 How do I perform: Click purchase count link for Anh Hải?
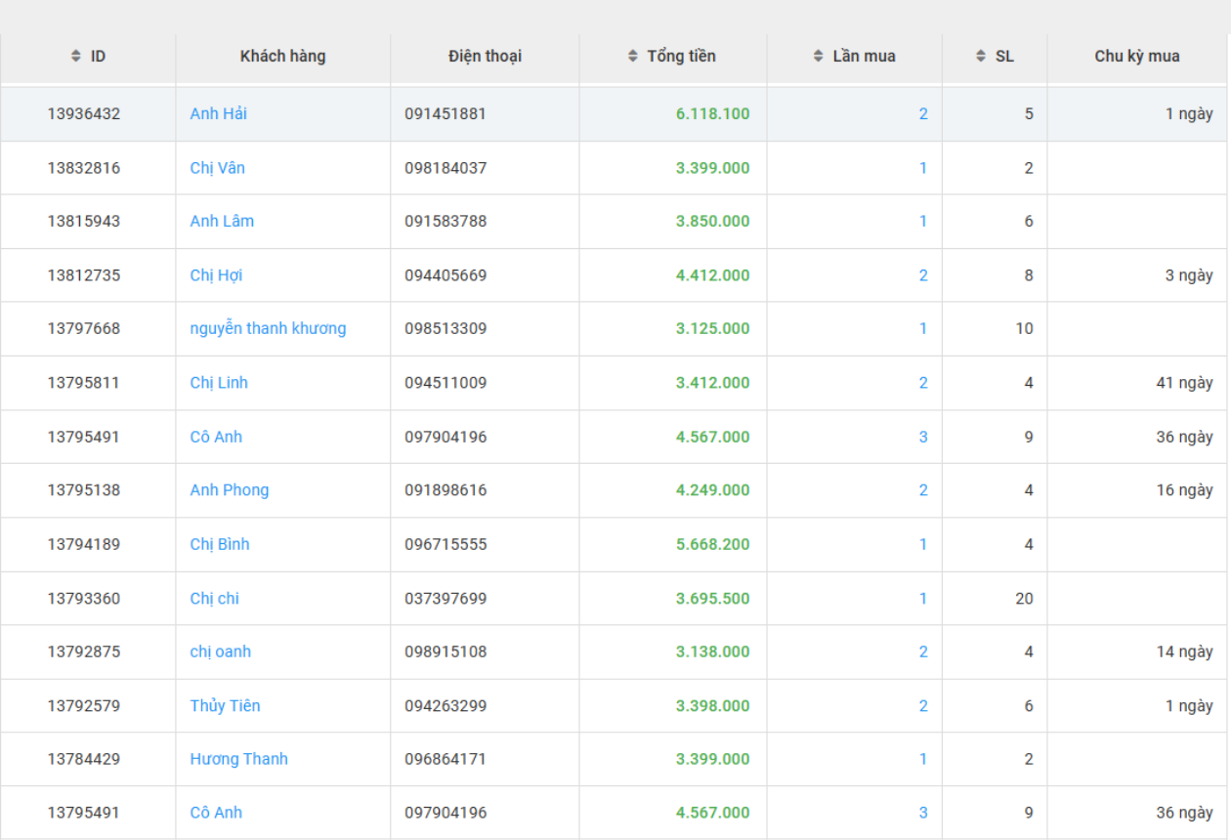(x=923, y=114)
